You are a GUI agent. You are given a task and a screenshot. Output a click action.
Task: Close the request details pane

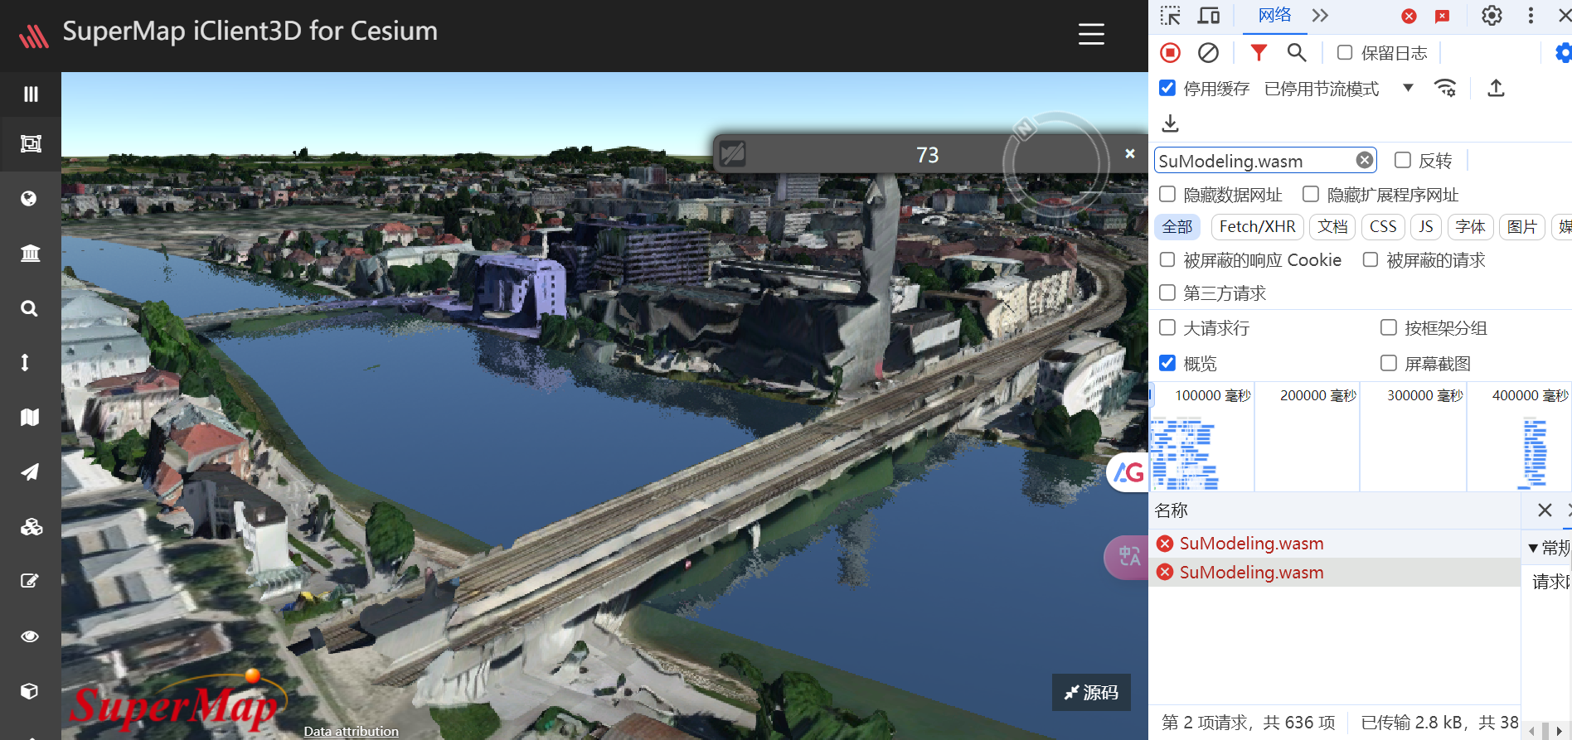click(x=1545, y=510)
